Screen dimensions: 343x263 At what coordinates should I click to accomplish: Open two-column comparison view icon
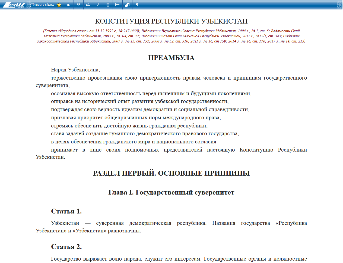78,5
